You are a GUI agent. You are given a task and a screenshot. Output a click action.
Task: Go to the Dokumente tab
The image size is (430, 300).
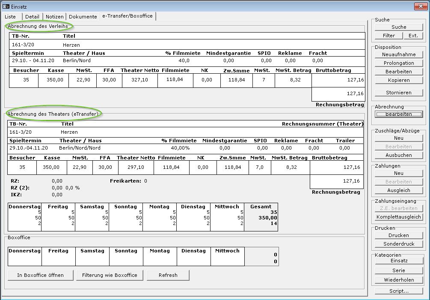click(x=83, y=17)
